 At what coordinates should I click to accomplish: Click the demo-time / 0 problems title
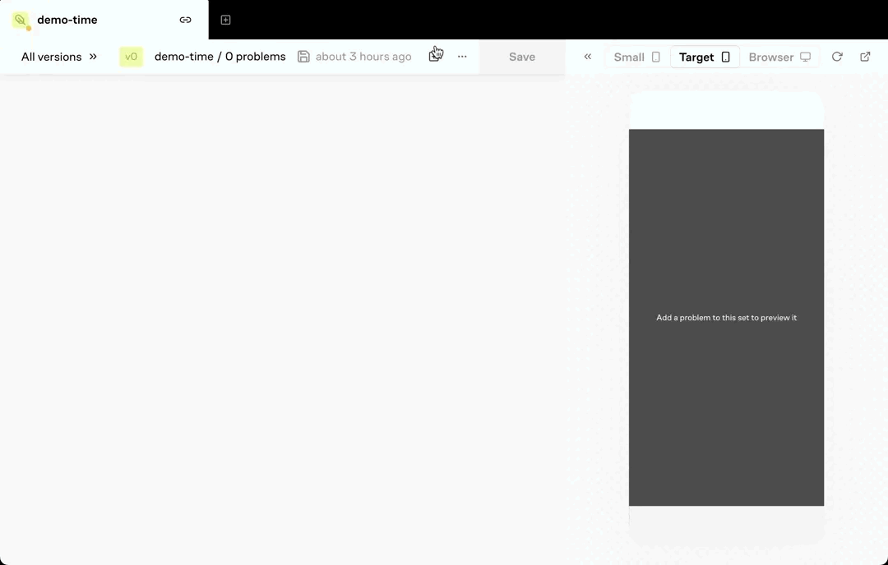220,57
